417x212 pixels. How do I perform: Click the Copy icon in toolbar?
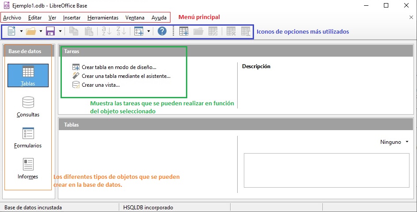(x=74, y=31)
